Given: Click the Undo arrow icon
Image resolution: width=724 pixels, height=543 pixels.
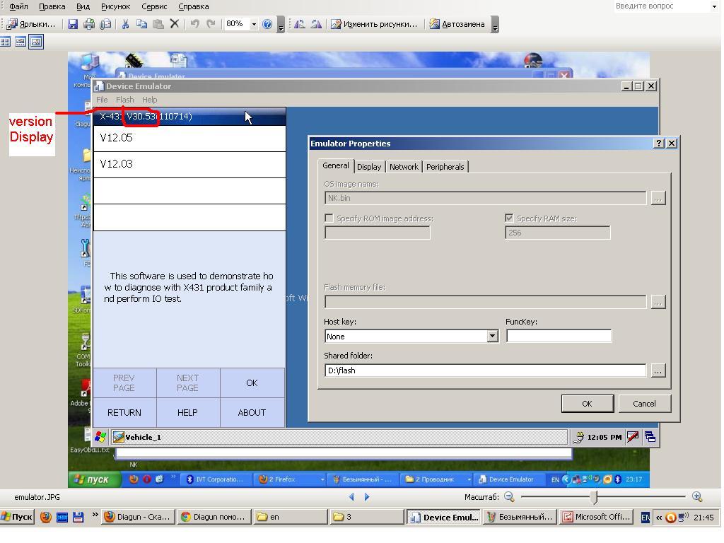Looking at the screenshot, I should tap(195, 24).
